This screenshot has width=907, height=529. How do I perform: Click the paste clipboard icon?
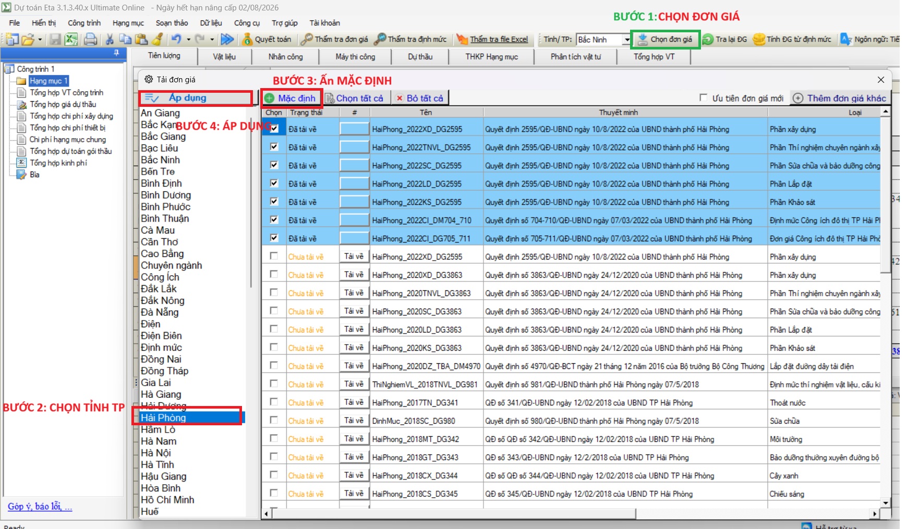click(141, 40)
